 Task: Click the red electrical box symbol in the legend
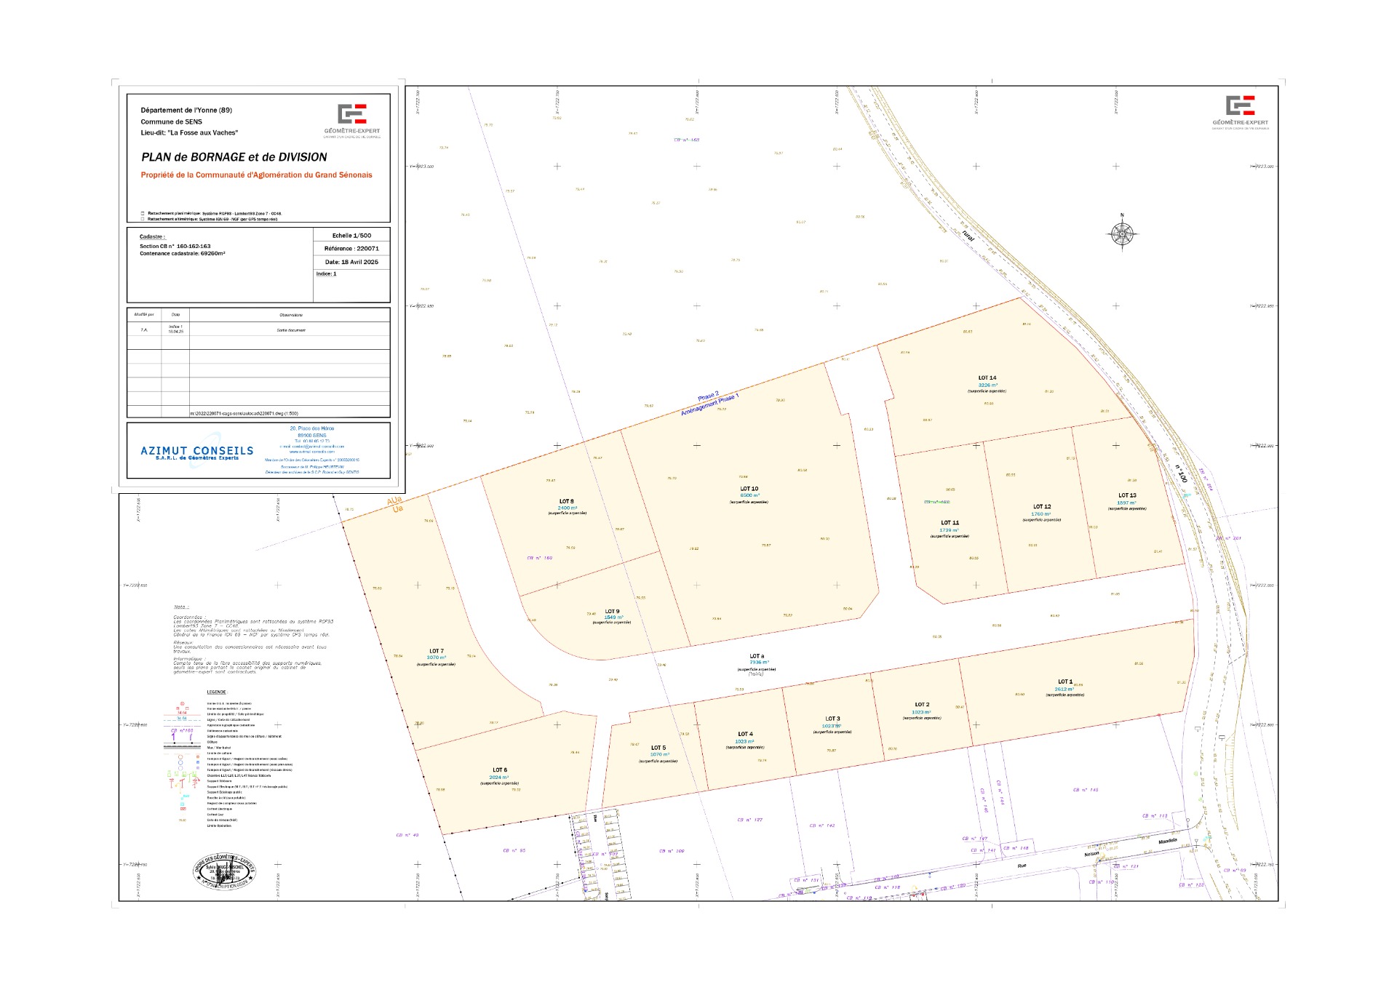tap(183, 809)
